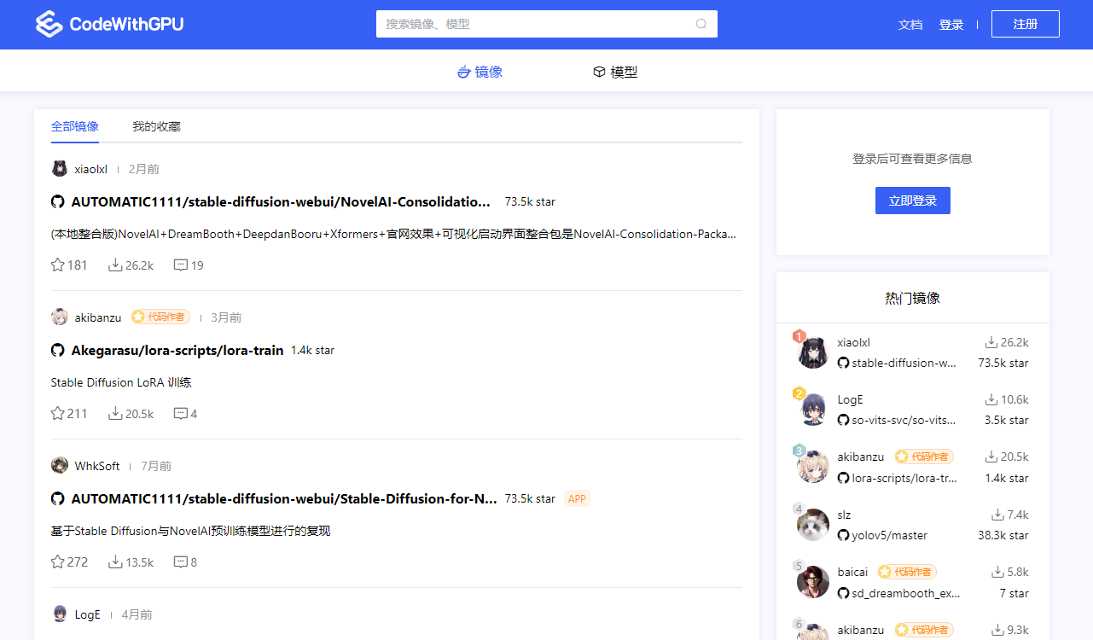This screenshot has width=1093, height=640.
Task: Click the comment icon showing 19
Action: [180, 265]
